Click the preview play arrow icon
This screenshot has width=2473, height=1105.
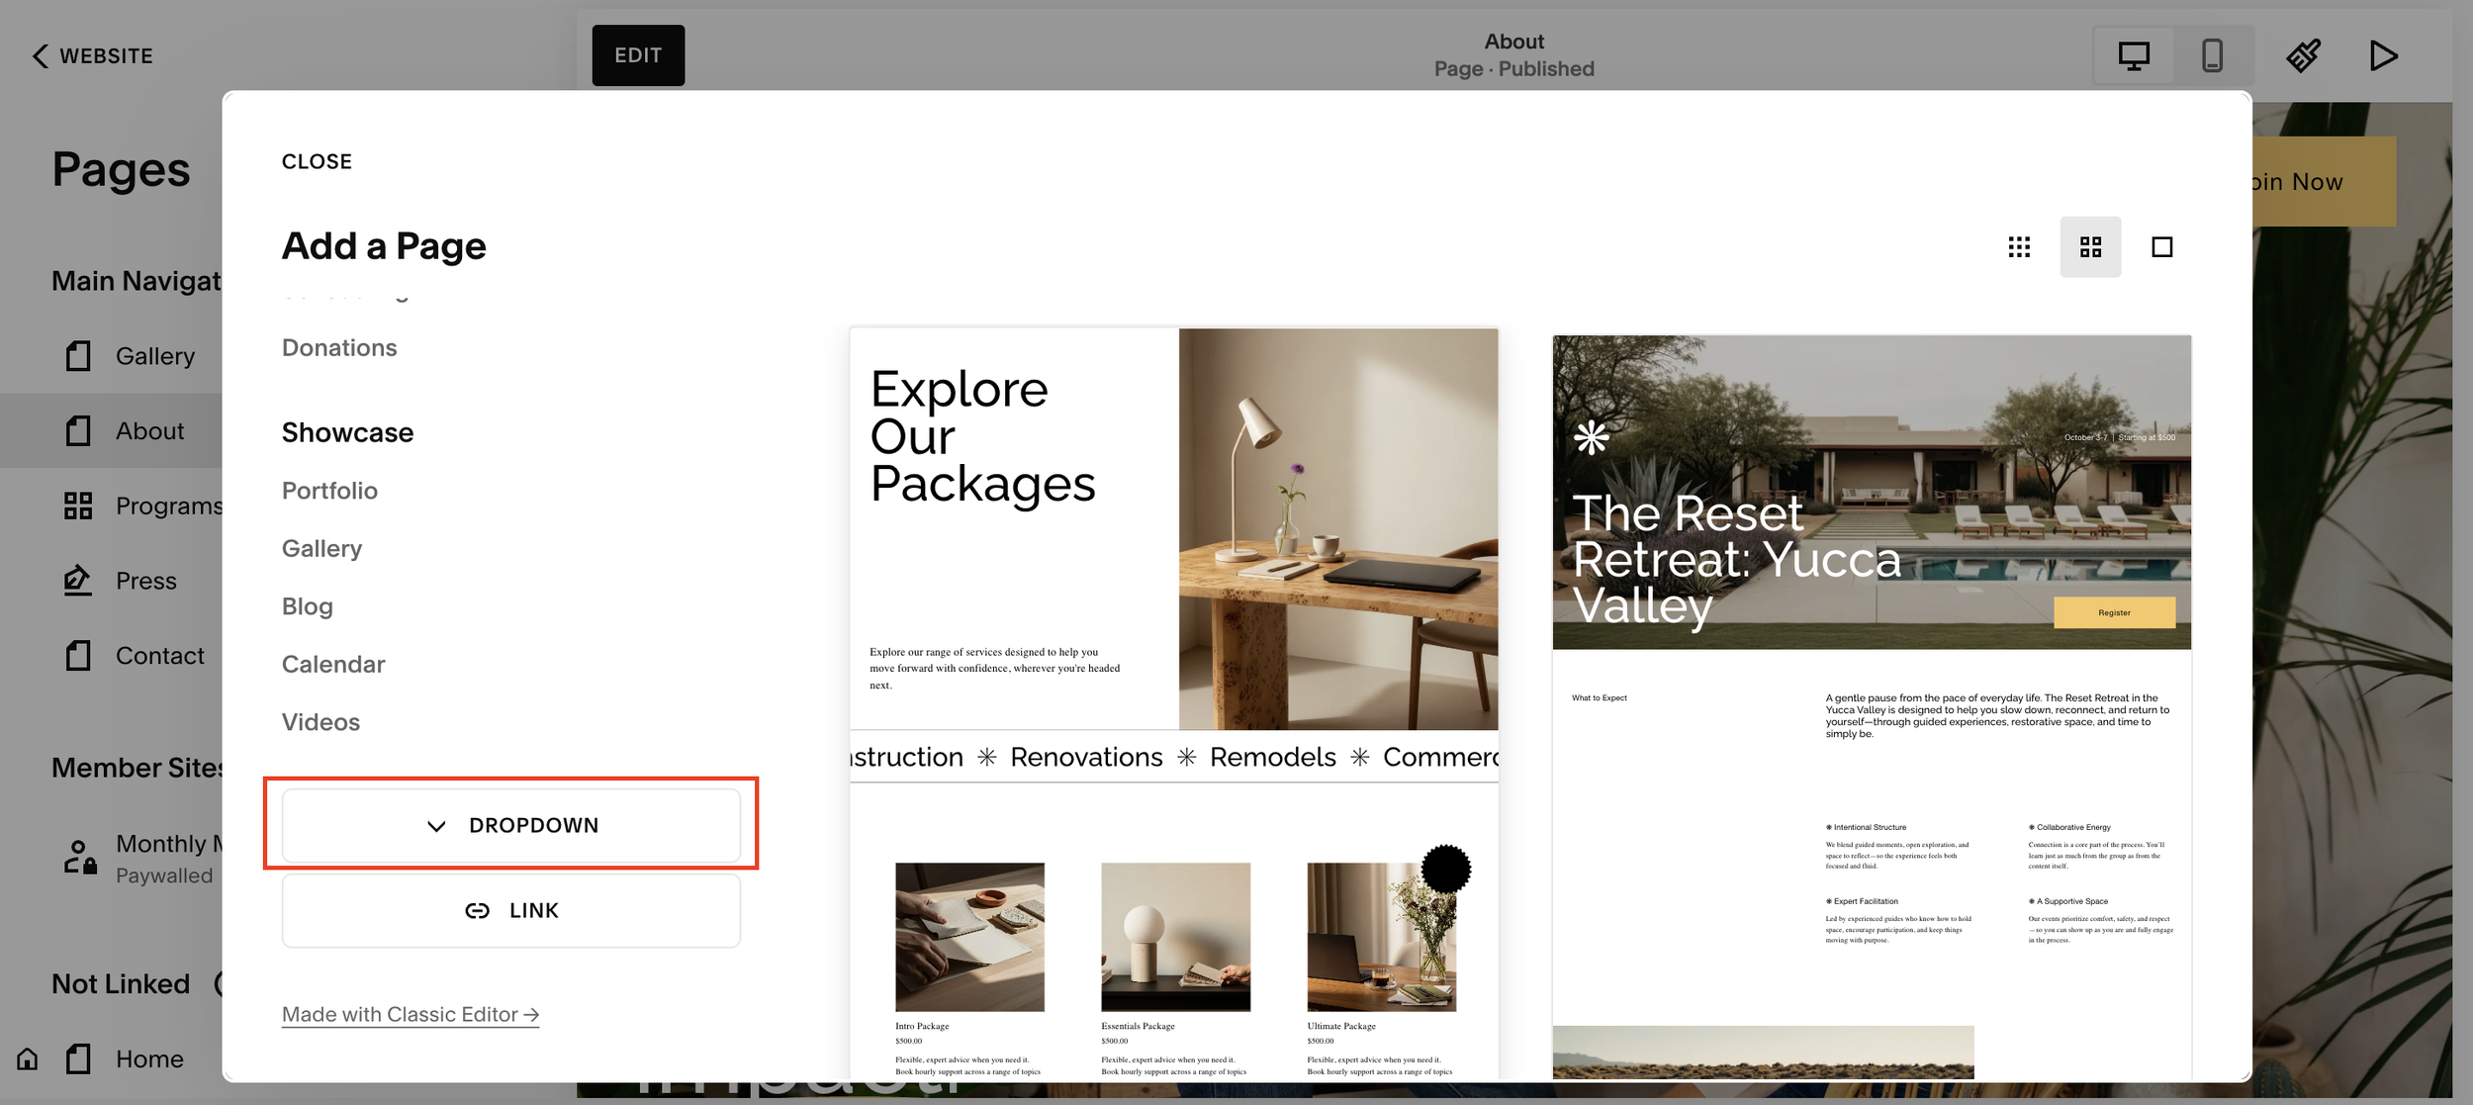(2384, 55)
